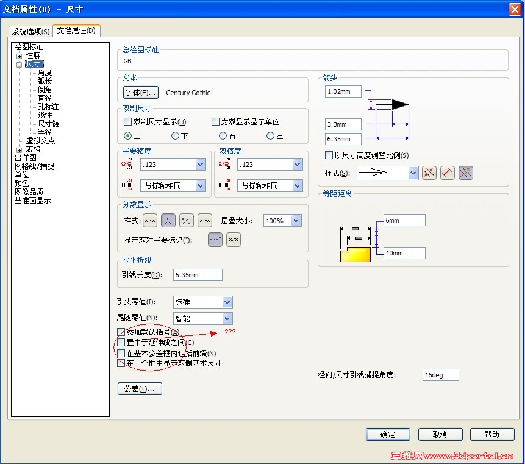This screenshot has width=525, height=464.
Task: Select the stacked fraction style icon
Action: 168,221
